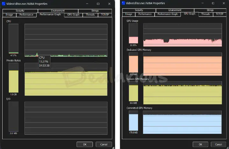Viewport: 229px width, 149px height.
Task: Open Threads tab in left window
Action: click(x=90, y=15)
